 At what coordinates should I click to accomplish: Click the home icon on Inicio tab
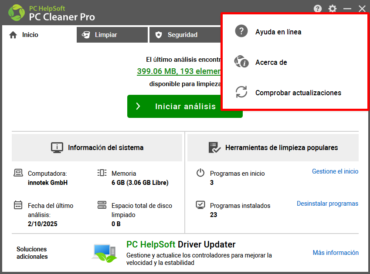pos(13,35)
